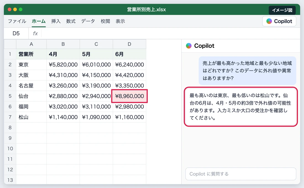The width and height of the screenshot is (304, 188).
Task: Click the user question bubble about 売上
Action: pyautogui.click(x=247, y=70)
